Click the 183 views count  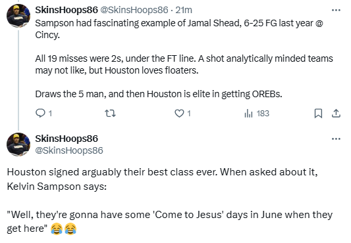point(263,114)
